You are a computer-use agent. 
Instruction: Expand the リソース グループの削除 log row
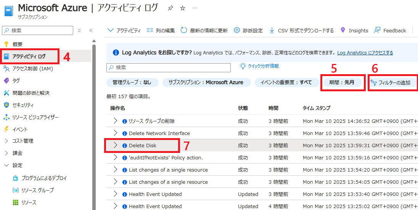pyautogui.click(x=115, y=121)
